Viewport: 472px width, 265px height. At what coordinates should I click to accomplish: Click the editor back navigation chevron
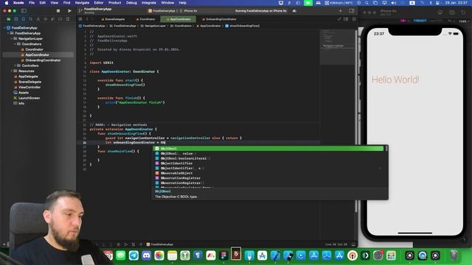[x=87, y=19]
